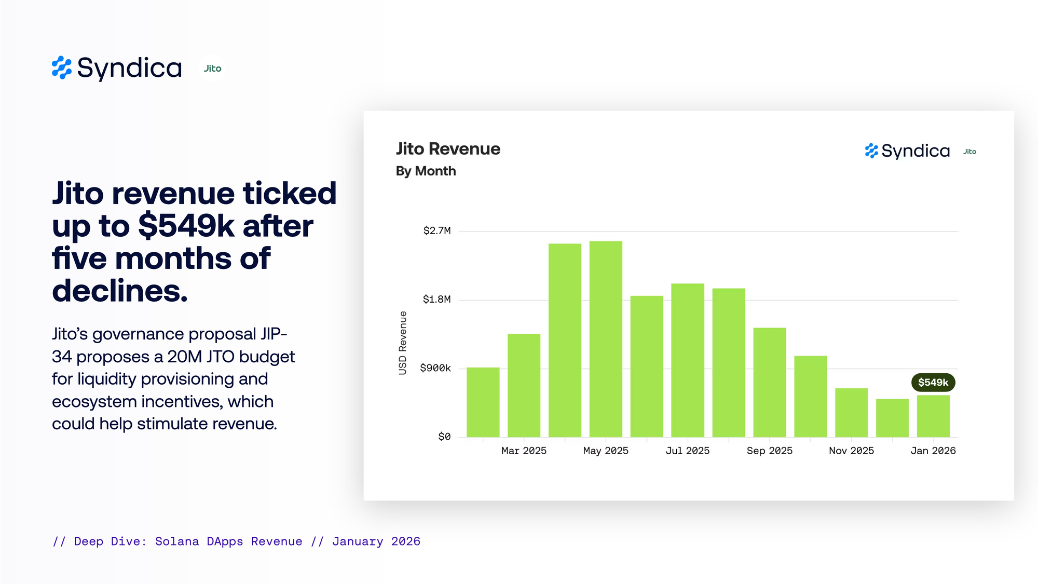Click the $549k value label bubble

[933, 383]
